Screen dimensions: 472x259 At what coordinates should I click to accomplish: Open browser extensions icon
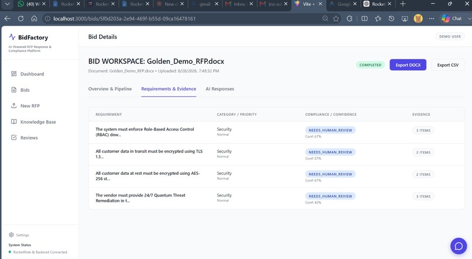click(350, 19)
